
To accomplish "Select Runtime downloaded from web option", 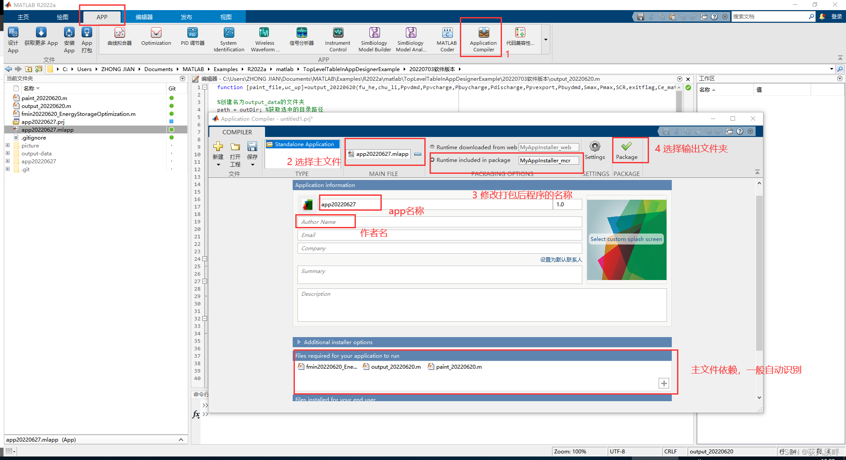I will click(432, 147).
